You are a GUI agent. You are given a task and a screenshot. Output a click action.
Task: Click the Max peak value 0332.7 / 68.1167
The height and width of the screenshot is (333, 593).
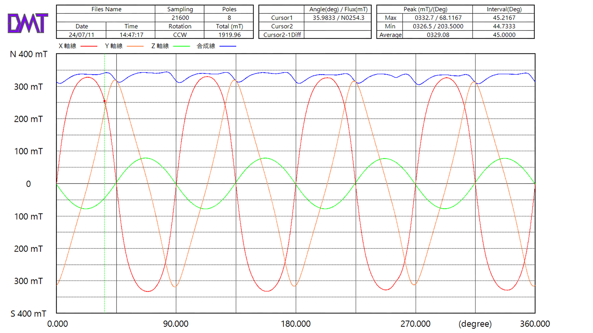coord(438,18)
